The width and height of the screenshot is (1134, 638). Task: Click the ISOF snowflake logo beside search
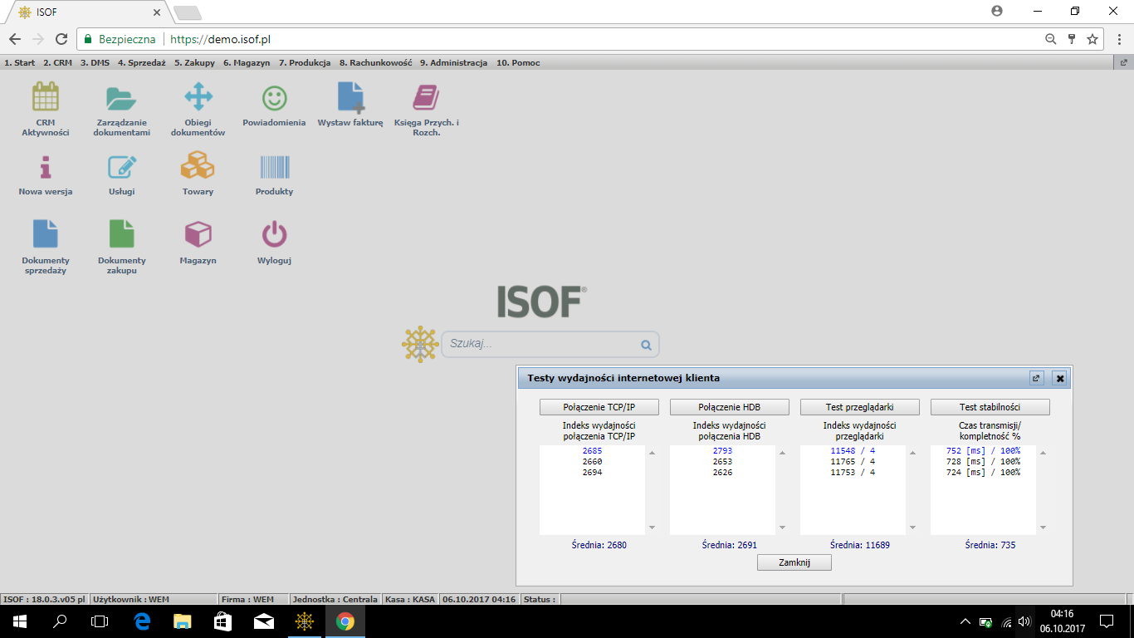pos(420,344)
